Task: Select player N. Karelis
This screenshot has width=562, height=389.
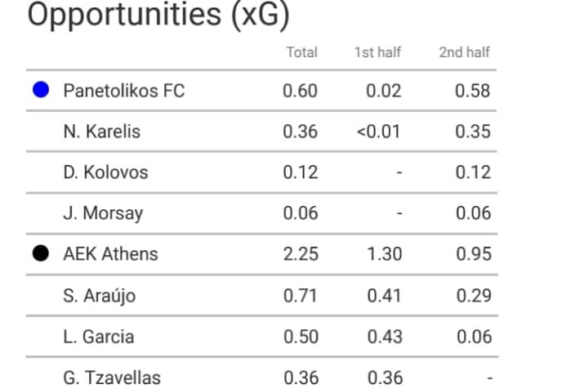Action: [102, 132]
